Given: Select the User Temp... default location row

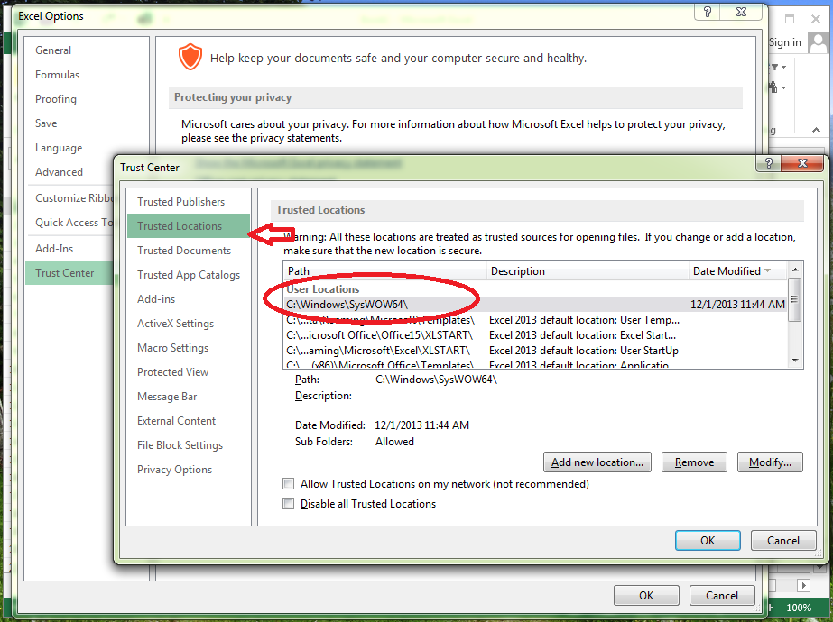Looking at the screenshot, I should tap(535, 320).
